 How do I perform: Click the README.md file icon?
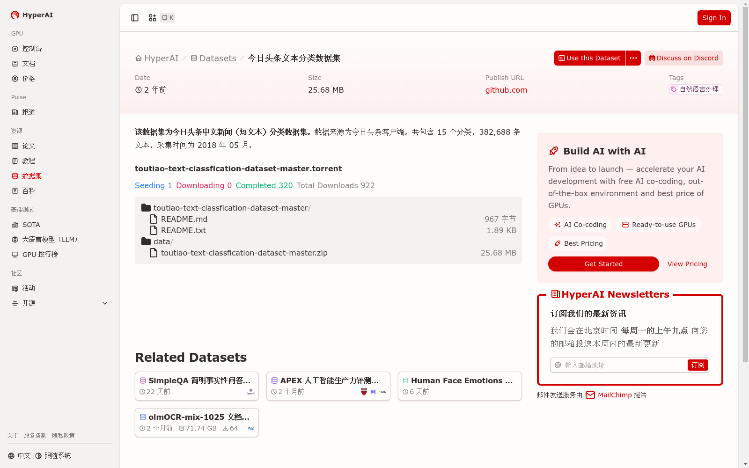tap(154, 219)
